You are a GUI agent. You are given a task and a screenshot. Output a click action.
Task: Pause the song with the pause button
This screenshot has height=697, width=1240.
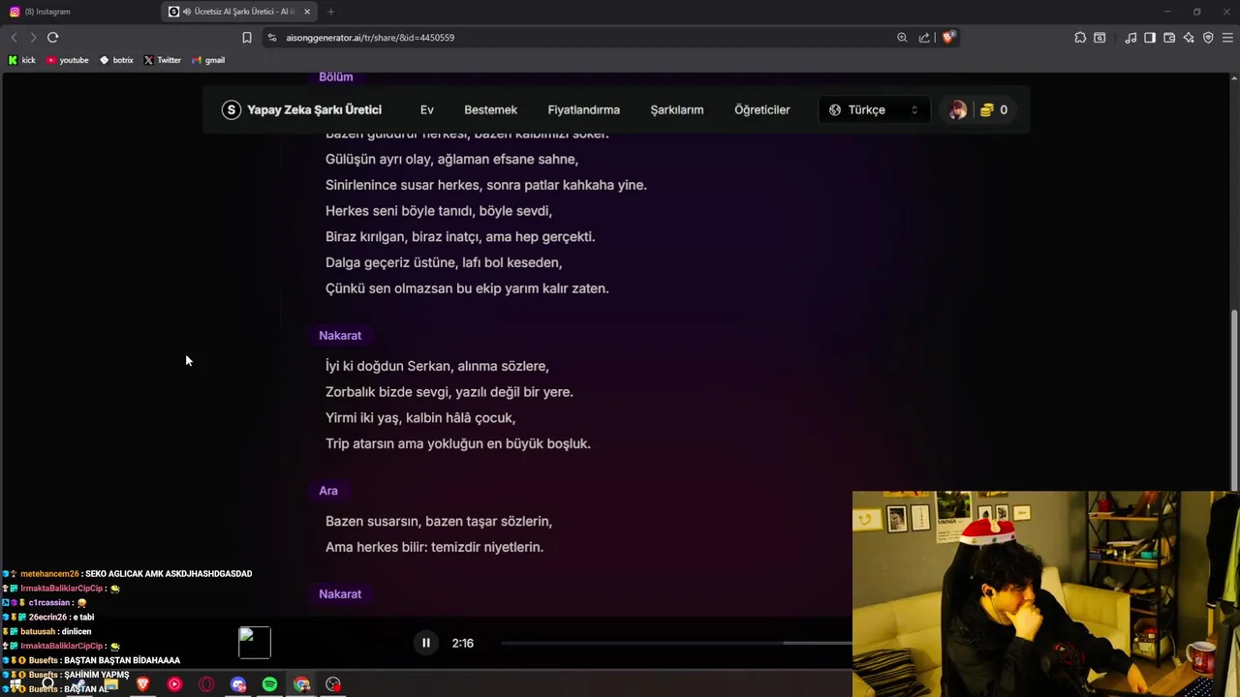(x=425, y=643)
